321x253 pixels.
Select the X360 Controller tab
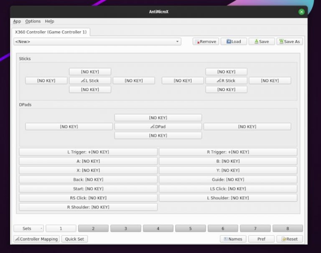[x=51, y=32]
